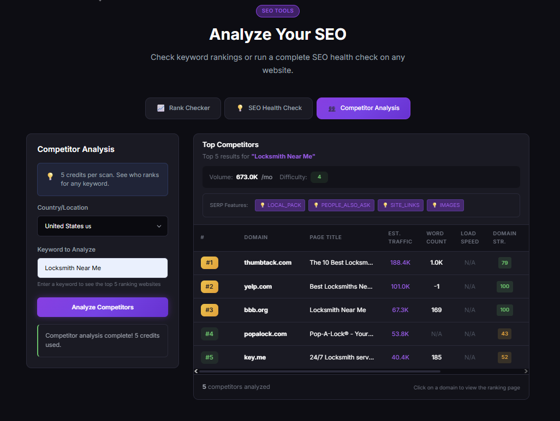Click the right arrow of the table scrollbar
Screen dimensions: 560x421
[525, 371]
